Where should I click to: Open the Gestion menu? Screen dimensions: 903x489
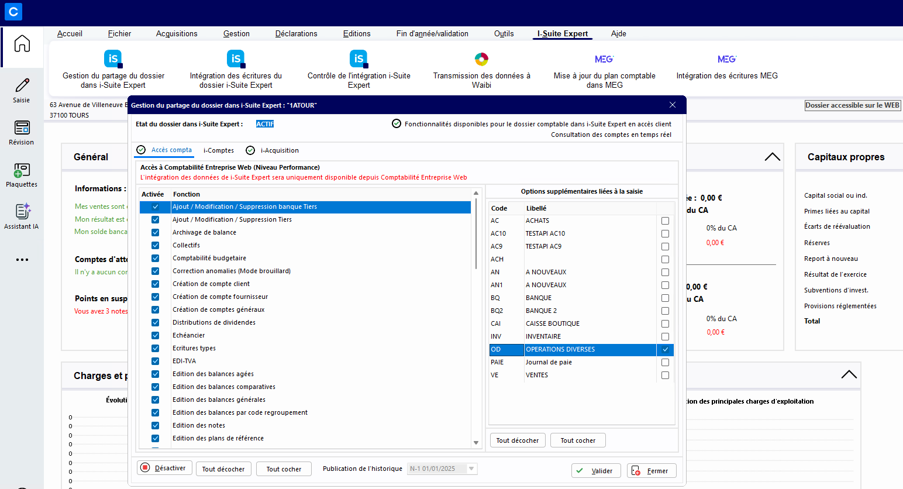click(x=236, y=34)
